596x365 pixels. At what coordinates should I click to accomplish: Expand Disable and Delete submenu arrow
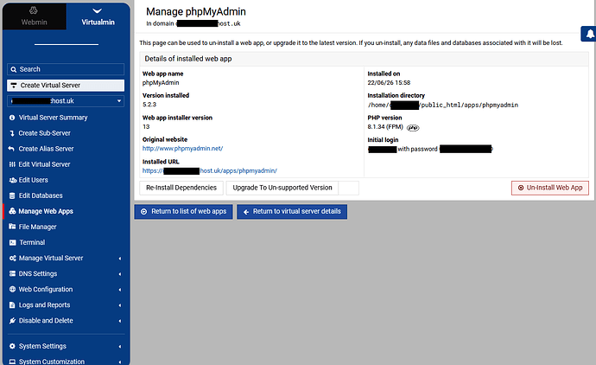(120, 321)
